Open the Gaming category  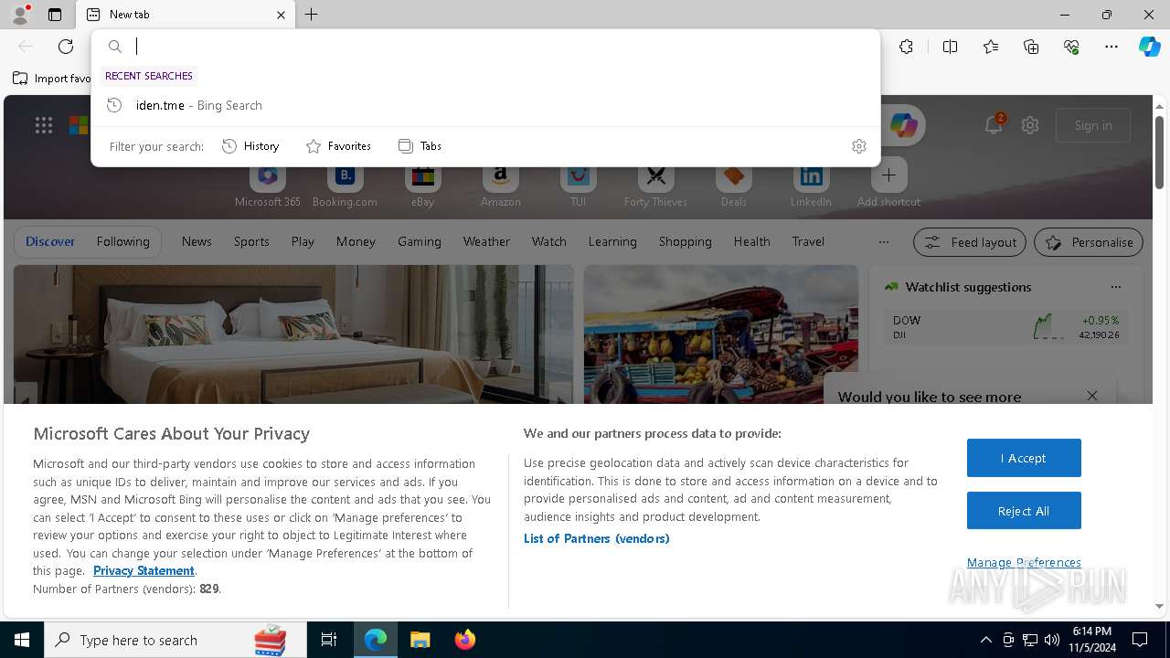click(x=420, y=241)
